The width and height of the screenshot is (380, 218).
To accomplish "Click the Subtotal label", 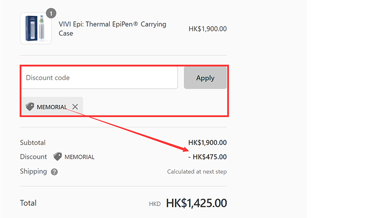I will coord(33,142).
